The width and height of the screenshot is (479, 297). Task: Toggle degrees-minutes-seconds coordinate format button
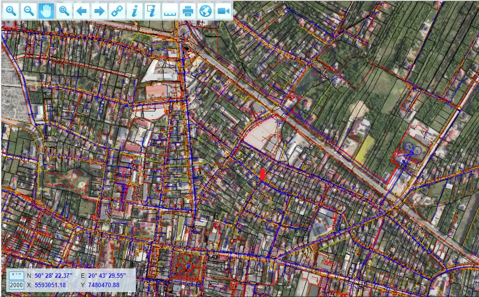coord(16,275)
